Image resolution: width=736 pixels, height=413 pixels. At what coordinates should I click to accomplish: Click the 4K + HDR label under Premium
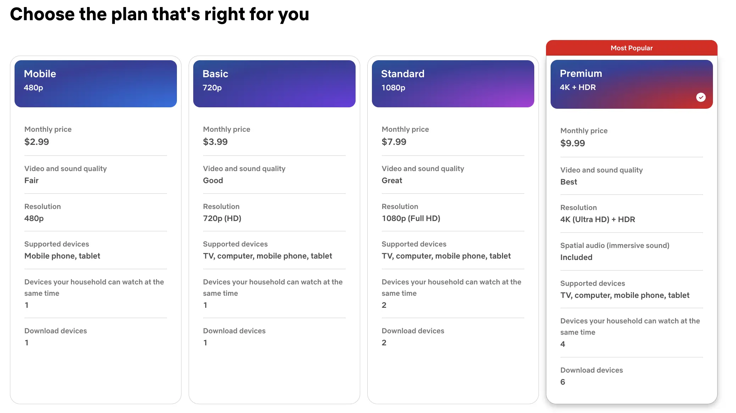click(578, 87)
